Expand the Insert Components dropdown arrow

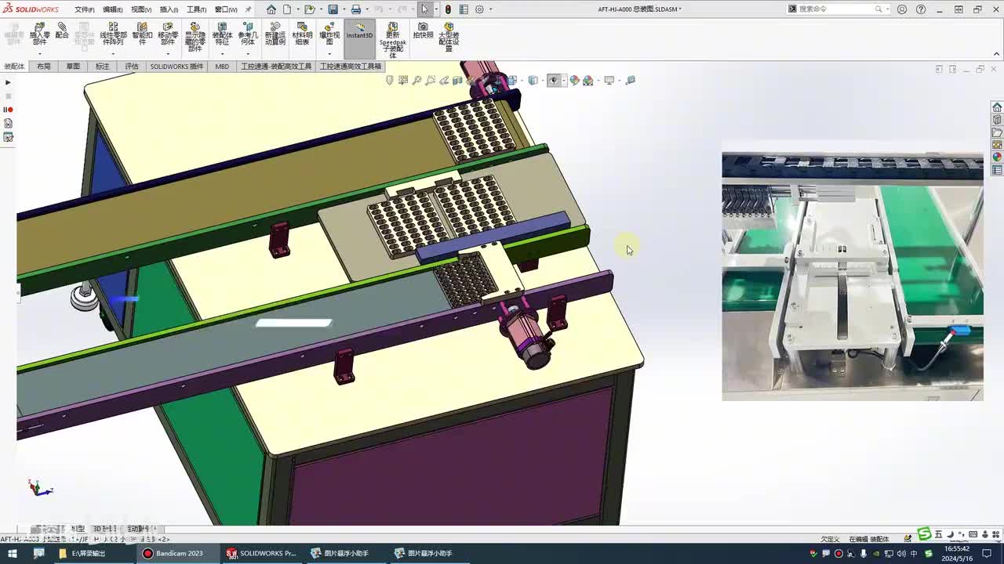(40, 53)
